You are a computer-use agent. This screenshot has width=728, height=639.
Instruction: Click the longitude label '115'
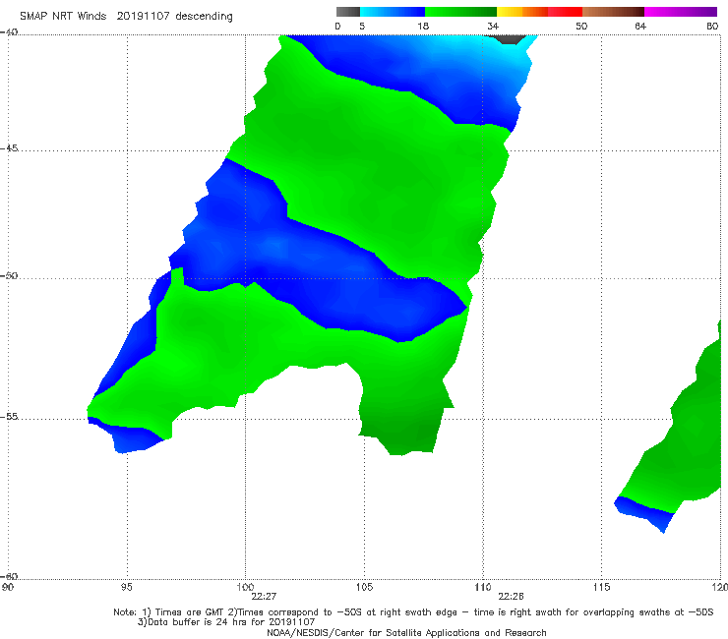(x=602, y=587)
